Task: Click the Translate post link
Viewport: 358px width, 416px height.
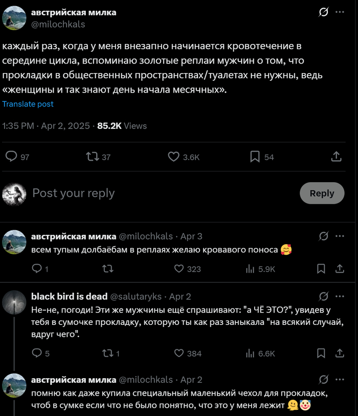Action: pos(28,104)
